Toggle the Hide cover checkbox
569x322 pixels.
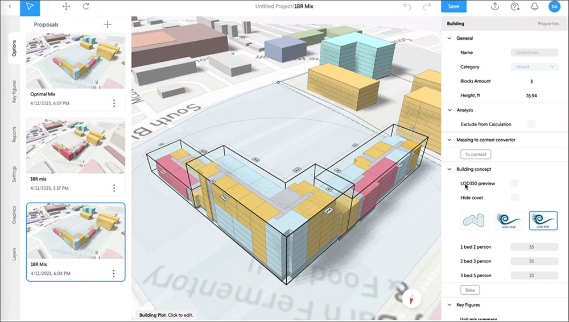tap(514, 198)
